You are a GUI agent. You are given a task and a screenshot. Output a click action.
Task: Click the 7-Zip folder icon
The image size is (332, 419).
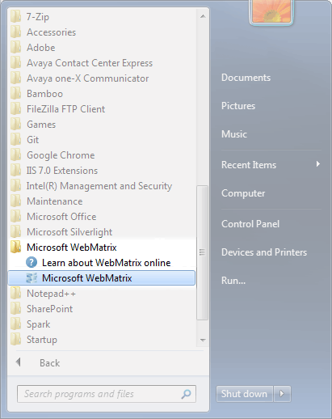coord(15,17)
